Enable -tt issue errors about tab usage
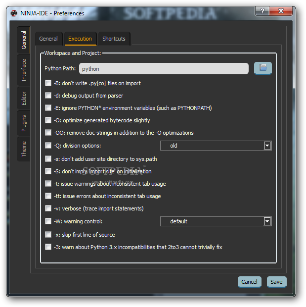 click(x=48, y=196)
